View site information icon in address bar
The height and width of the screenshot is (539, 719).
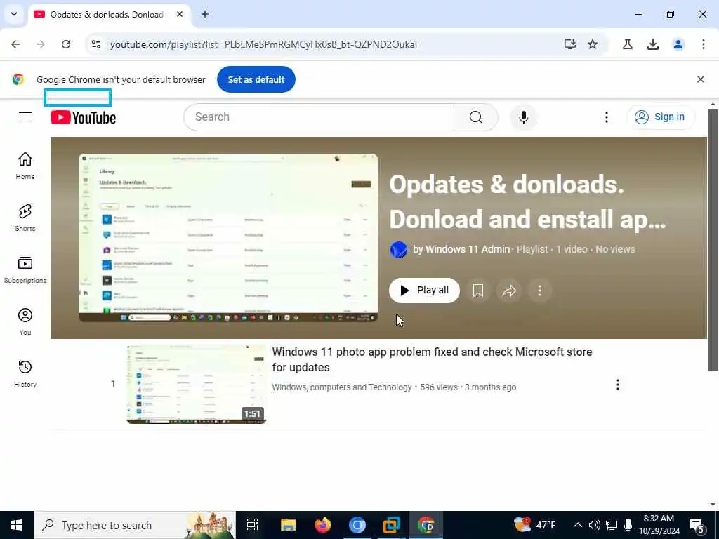coord(95,44)
